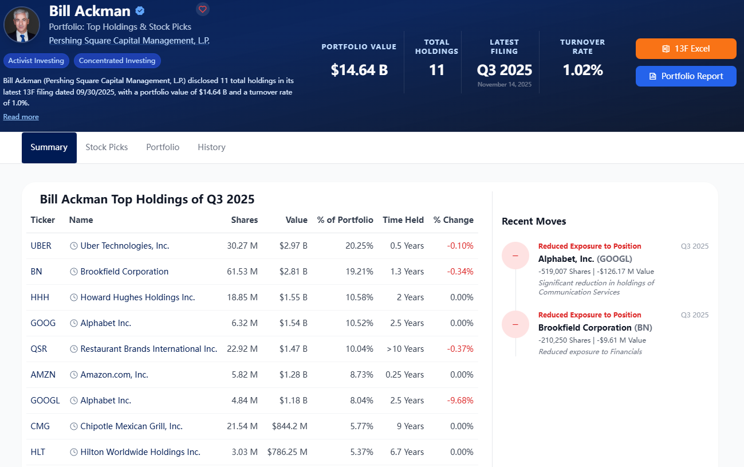Screen dimensions: 744x467
Task: Expand description with Read more link
Action: pos(21,117)
